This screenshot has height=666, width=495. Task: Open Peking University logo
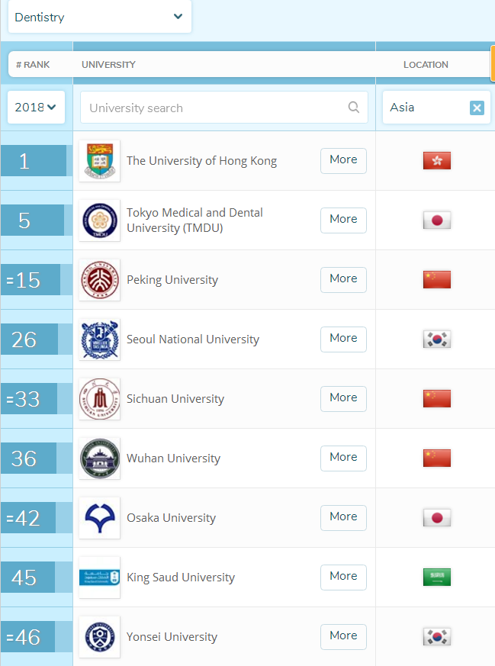[100, 280]
